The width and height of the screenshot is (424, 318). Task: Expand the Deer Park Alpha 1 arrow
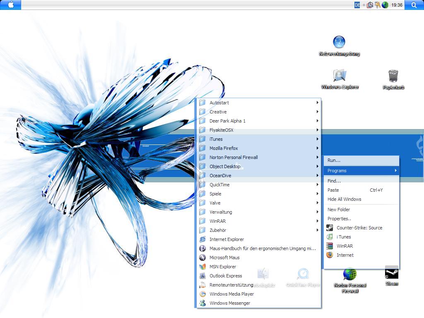pyautogui.click(x=318, y=121)
